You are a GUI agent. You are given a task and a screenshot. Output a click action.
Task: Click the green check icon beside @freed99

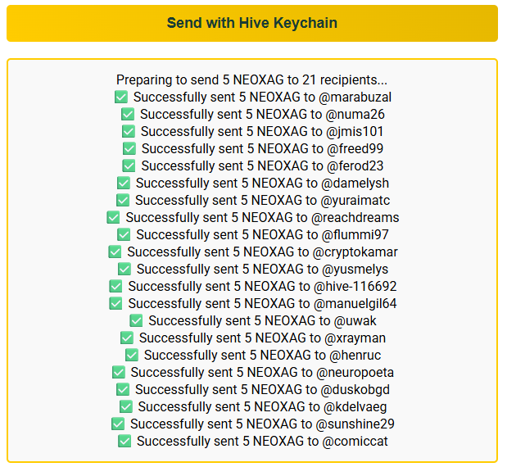(x=129, y=148)
